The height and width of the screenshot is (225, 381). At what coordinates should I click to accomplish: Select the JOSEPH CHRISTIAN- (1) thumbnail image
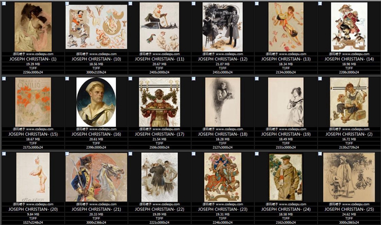tap(32, 26)
